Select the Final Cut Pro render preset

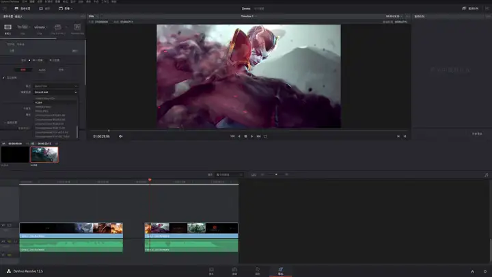[x=57, y=27]
